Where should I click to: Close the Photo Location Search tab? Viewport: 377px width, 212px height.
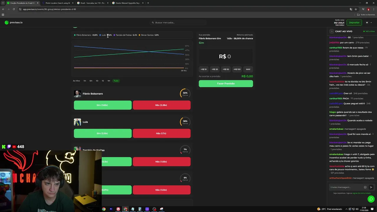(73, 3)
